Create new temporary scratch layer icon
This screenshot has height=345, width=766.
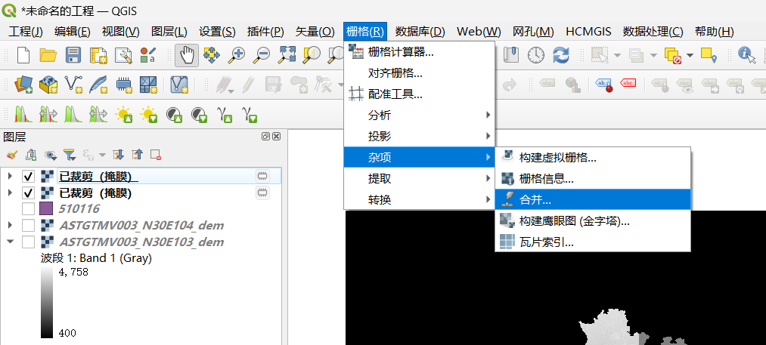click(124, 85)
